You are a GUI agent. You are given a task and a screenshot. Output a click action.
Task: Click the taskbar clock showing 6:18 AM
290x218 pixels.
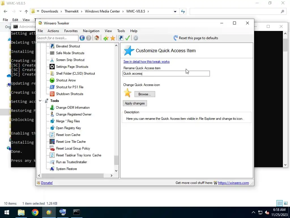(279, 210)
